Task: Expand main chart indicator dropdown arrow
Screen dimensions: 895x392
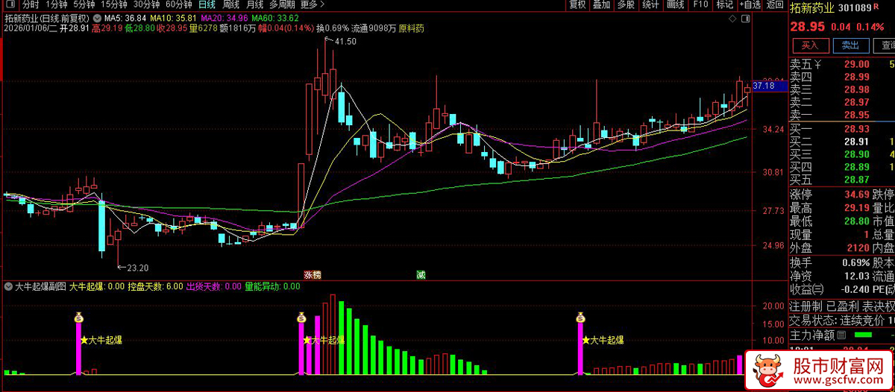Action: click(98, 17)
